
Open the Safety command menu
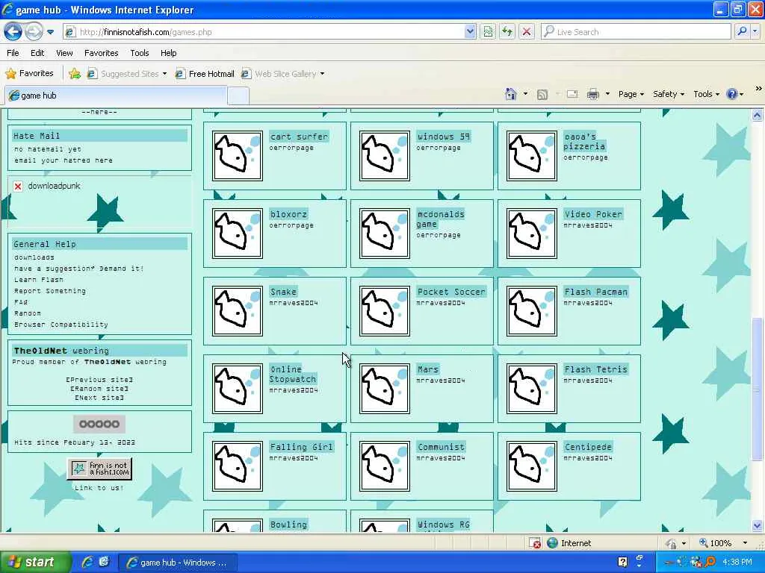(x=669, y=94)
